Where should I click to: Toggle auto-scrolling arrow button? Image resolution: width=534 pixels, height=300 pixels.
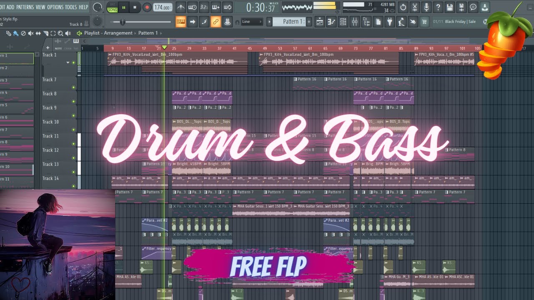coord(192,22)
